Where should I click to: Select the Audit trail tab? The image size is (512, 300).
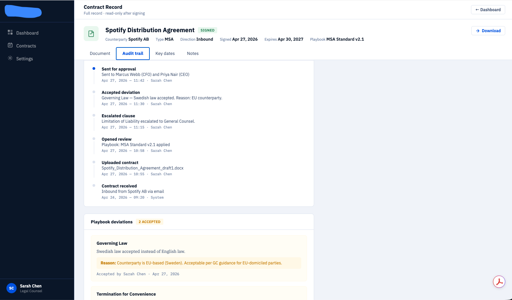coord(133,54)
